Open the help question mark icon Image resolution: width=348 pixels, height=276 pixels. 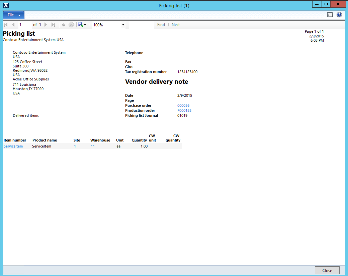(x=339, y=15)
